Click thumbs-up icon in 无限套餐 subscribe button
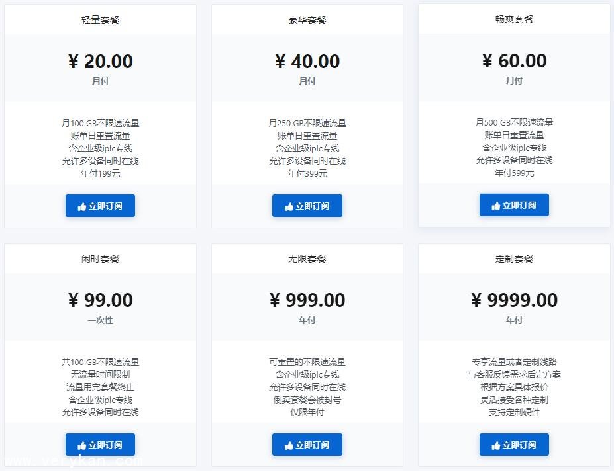Screen dimensions: 614x471 289,446
